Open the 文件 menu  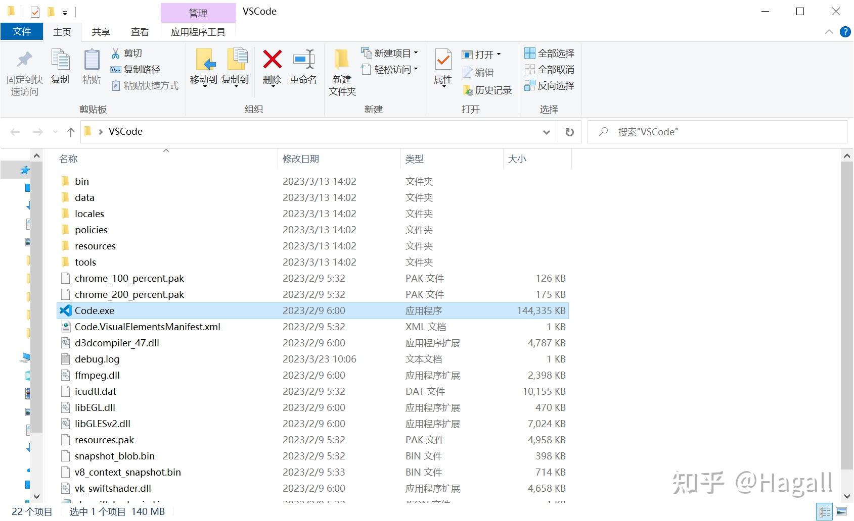22,31
